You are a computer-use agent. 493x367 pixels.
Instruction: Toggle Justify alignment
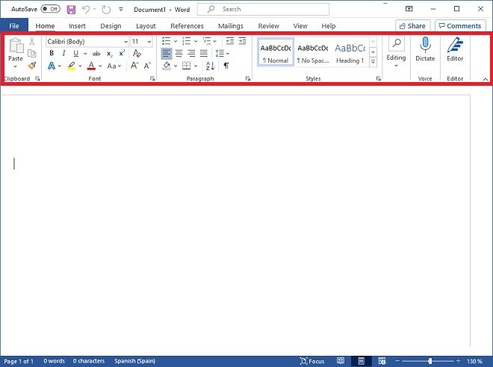coord(204,54)
